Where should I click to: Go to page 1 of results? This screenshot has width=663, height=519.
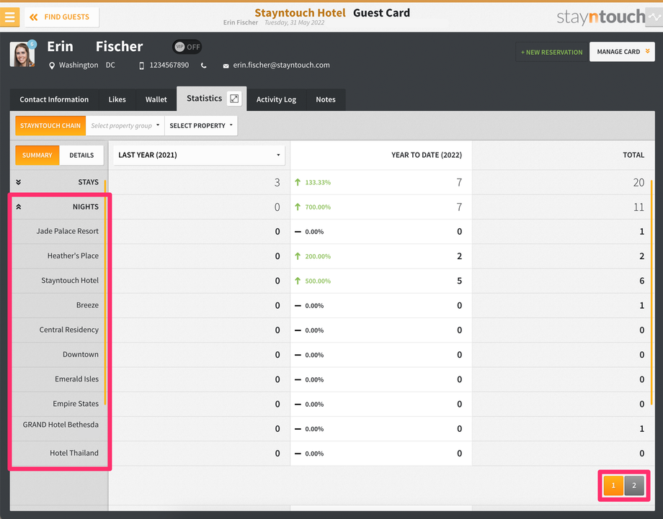click(x=613, y=486)
